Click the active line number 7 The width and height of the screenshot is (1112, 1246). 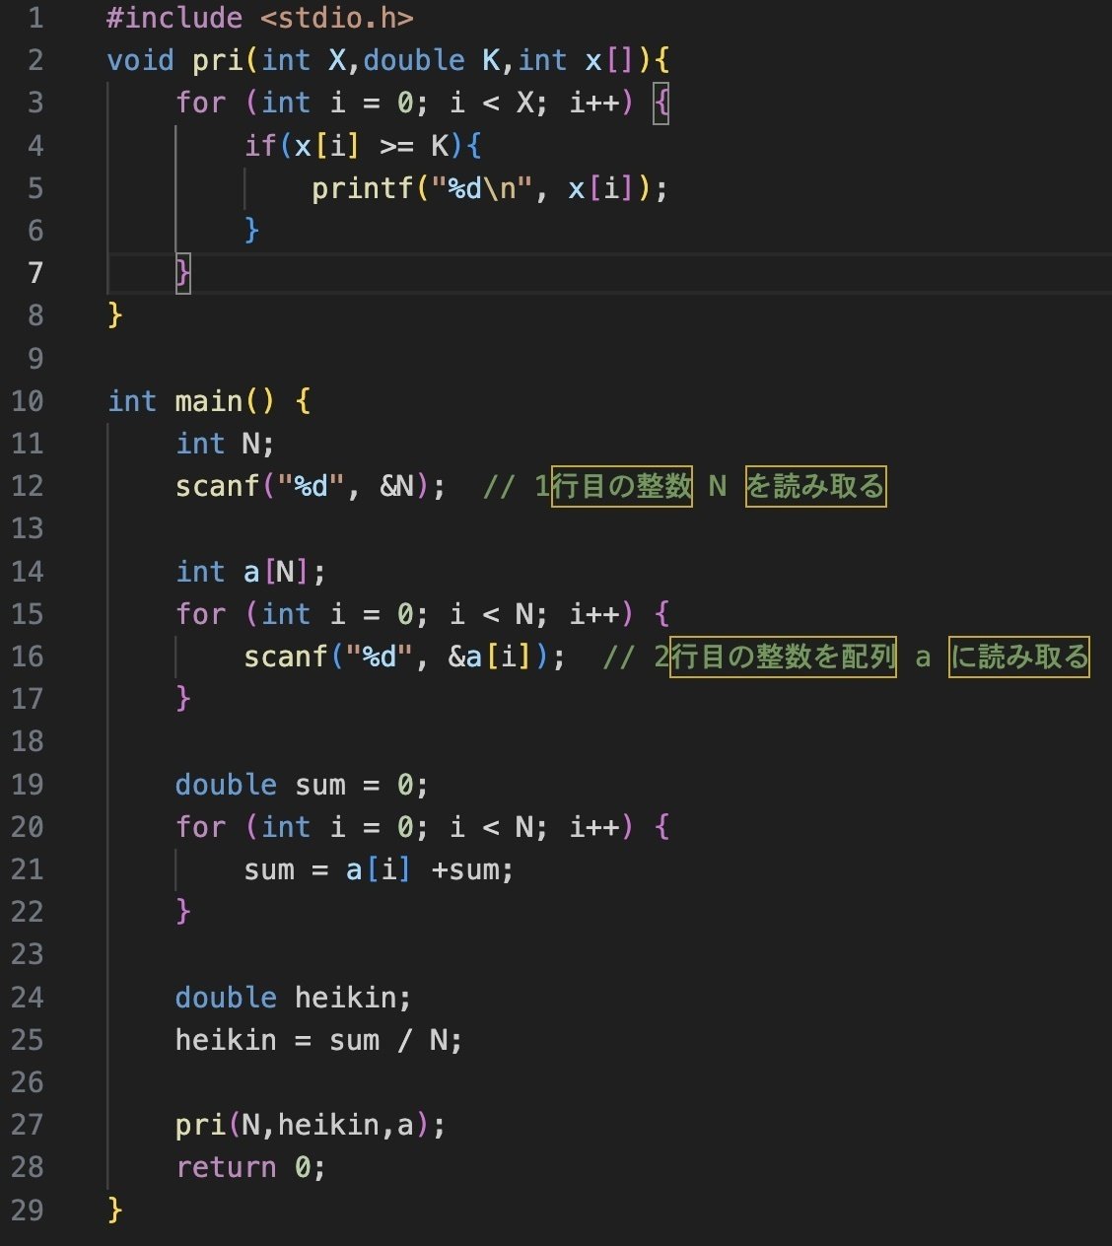35,273
